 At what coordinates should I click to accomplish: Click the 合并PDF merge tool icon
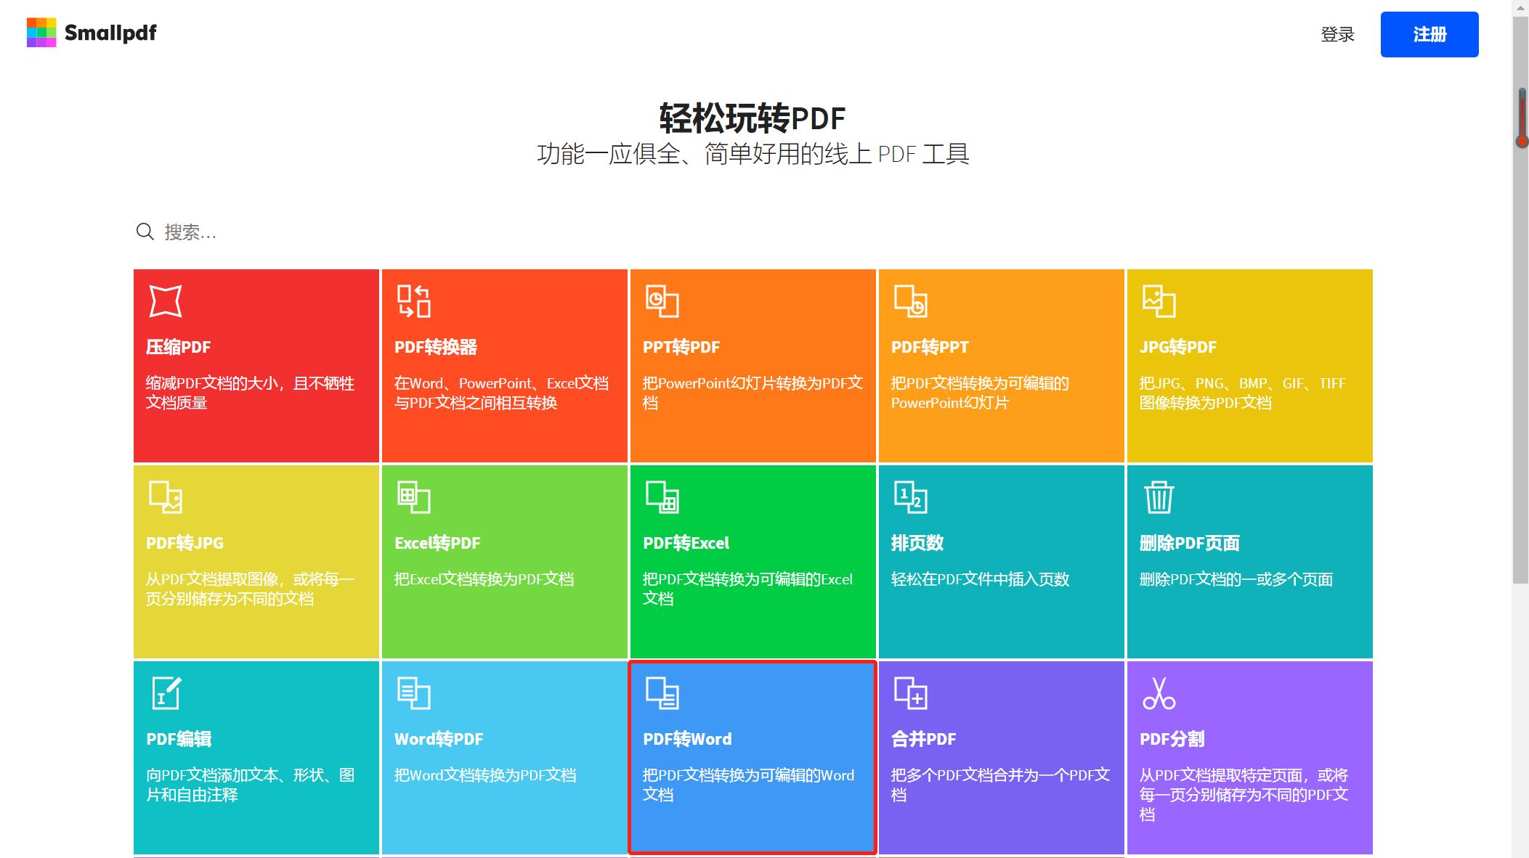(910, 693)
